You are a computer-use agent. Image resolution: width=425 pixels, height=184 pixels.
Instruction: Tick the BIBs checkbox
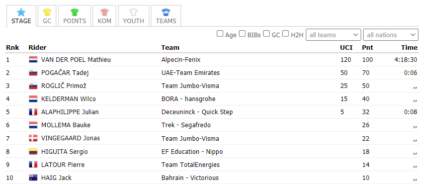(242, 34)
